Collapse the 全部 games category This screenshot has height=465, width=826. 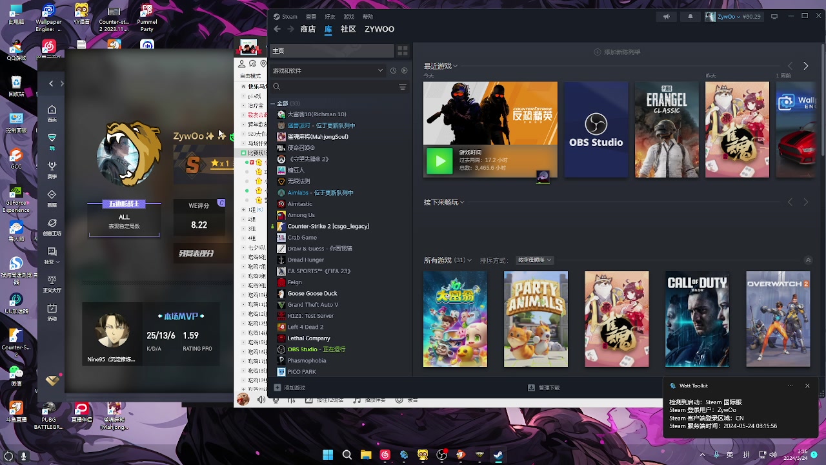click(x=273, y=103)
